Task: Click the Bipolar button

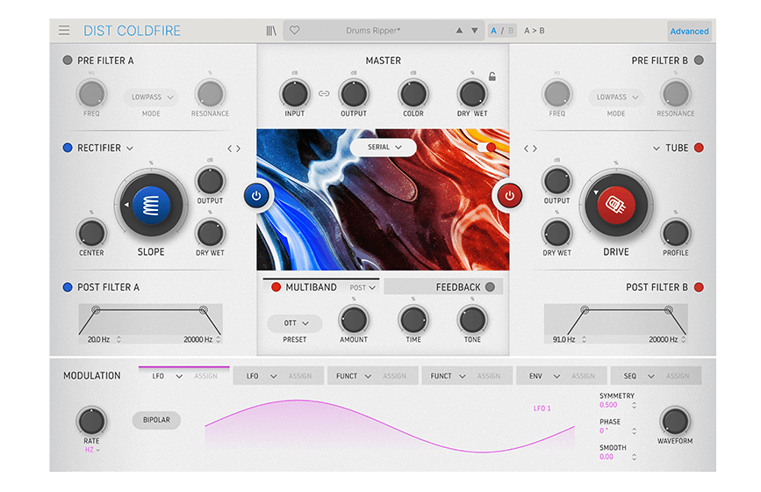Action: [156, 420]
